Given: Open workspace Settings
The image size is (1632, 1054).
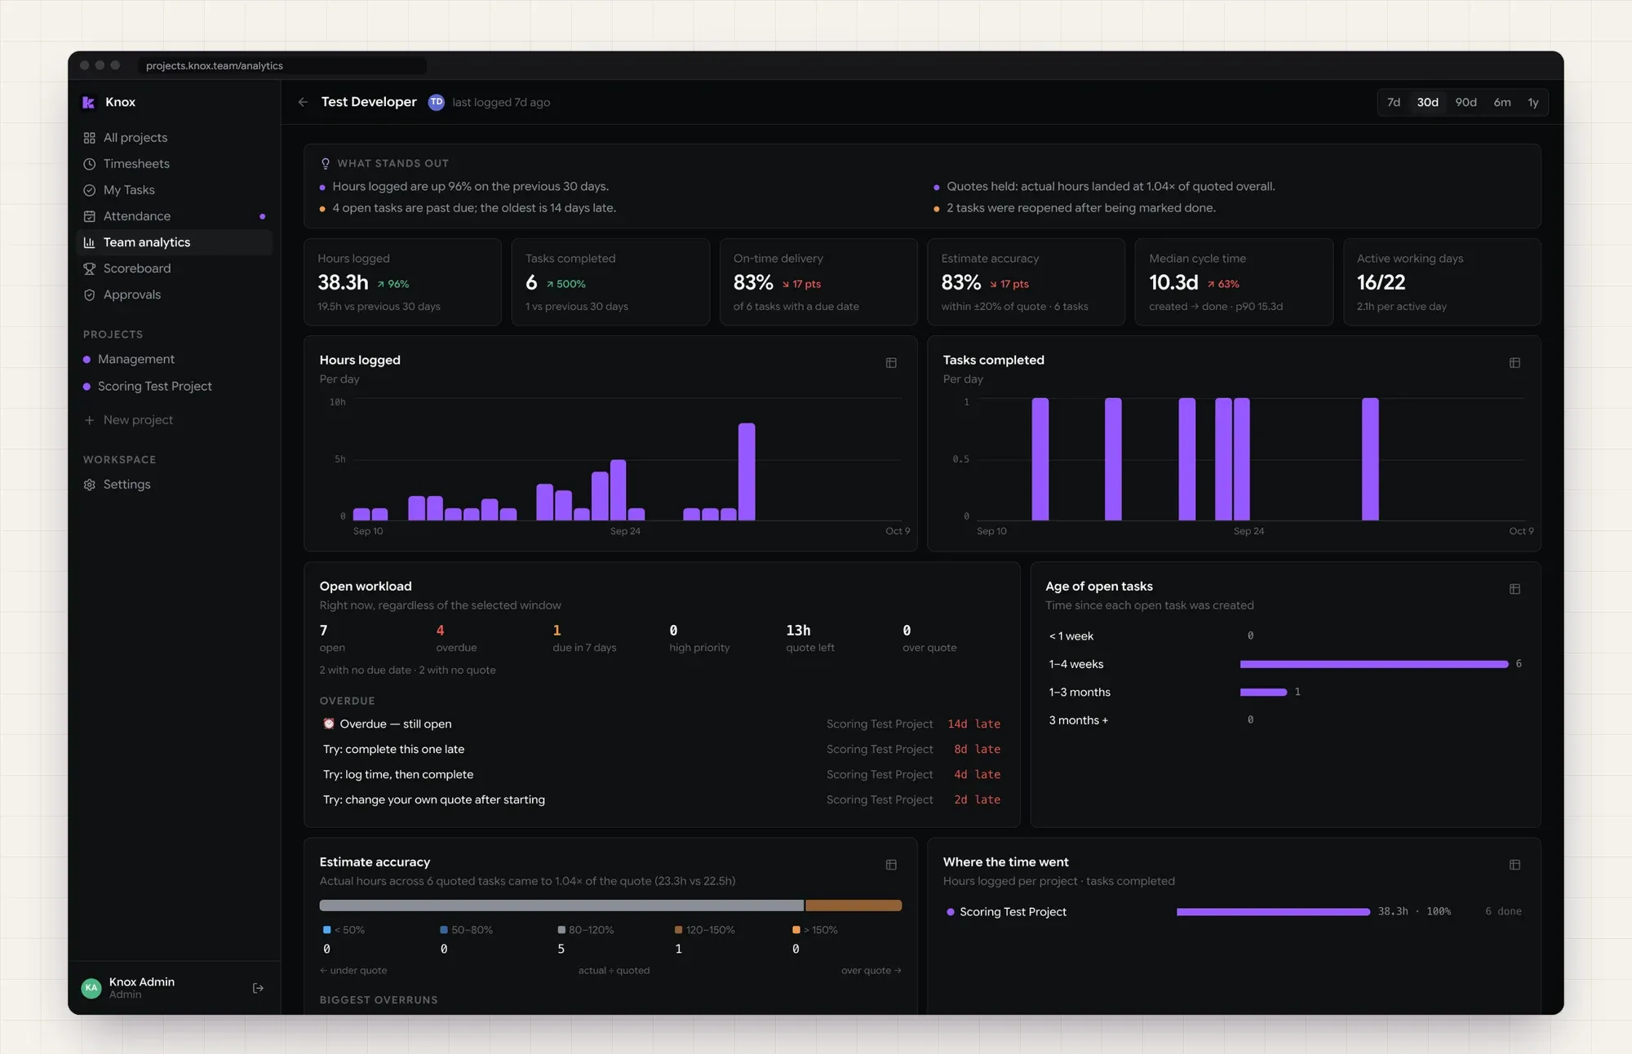Looking at the screenshot, I should [174, 485].
